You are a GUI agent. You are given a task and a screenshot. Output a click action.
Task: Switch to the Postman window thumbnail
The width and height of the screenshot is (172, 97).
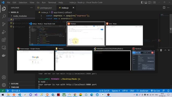86,34
